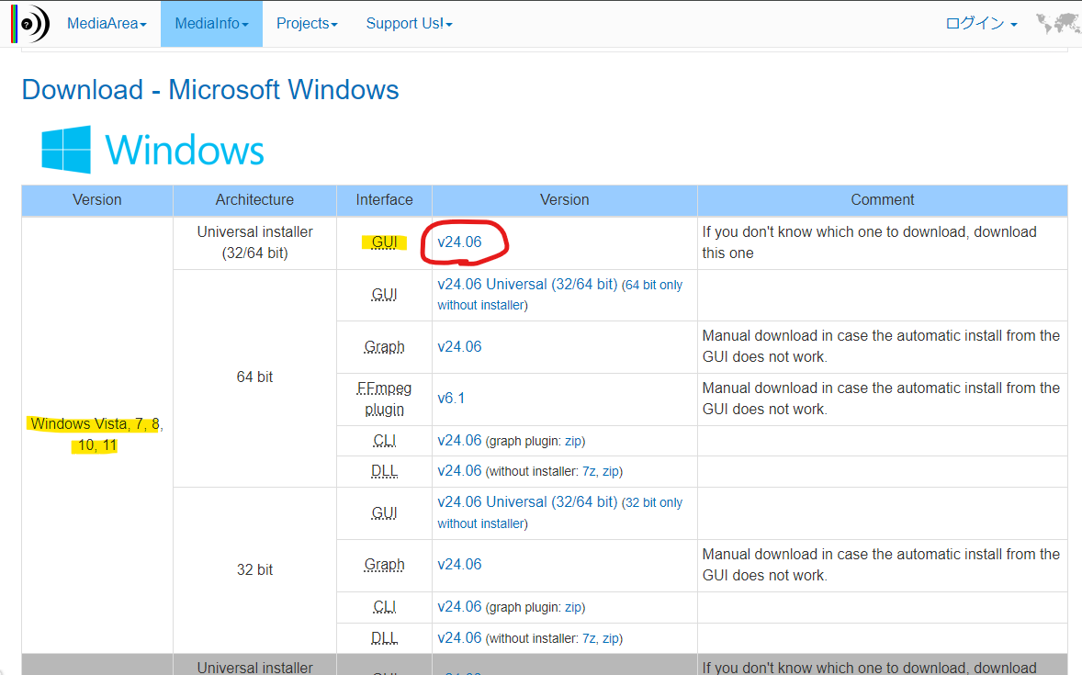Click the Architecture column header

tap(254, 199)
